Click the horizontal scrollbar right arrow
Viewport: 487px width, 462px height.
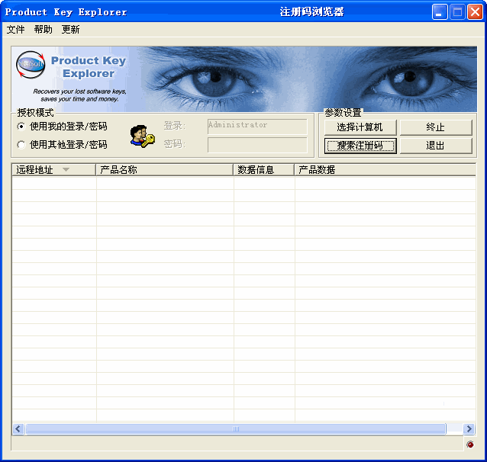click(469, 428)
